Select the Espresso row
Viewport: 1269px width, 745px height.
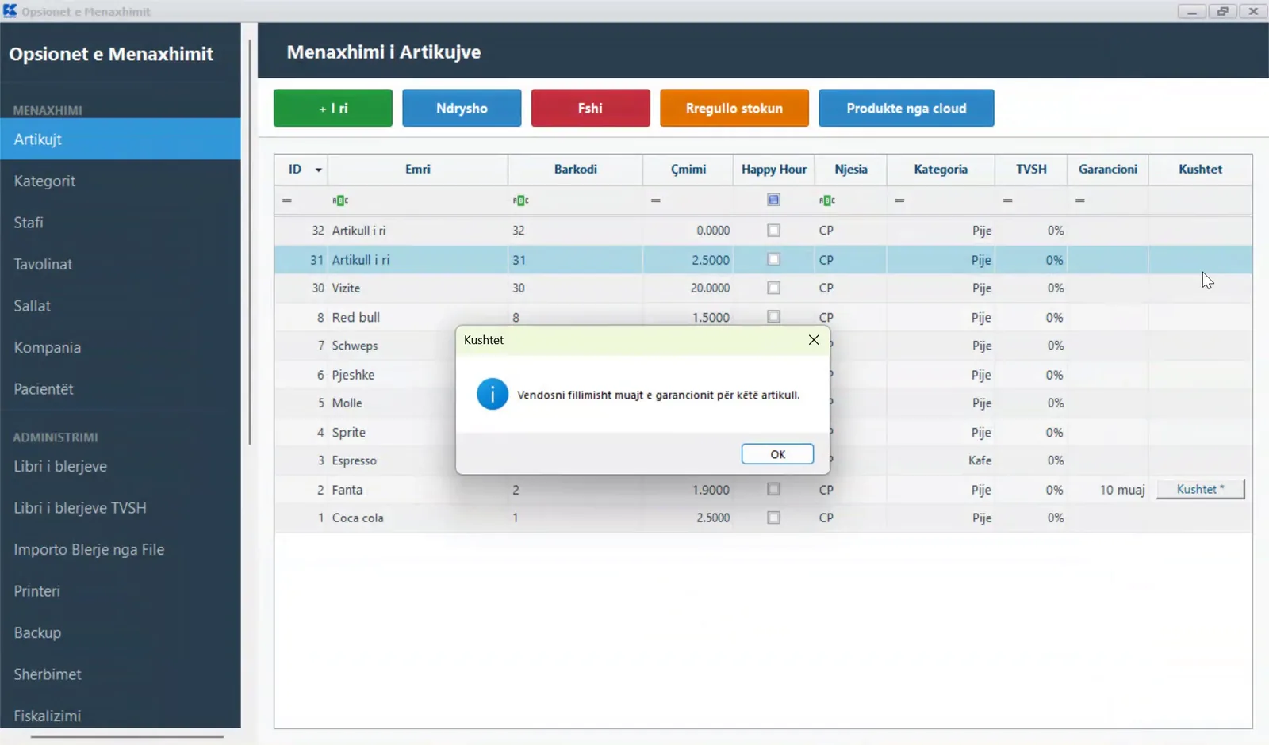point(763,460)
